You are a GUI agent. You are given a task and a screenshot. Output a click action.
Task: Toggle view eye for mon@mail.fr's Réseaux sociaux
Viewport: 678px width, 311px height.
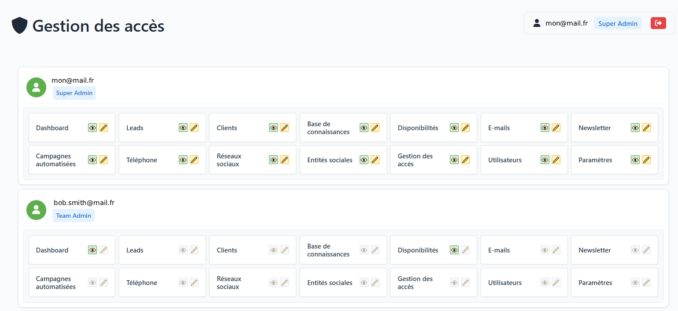click(273, 160)
